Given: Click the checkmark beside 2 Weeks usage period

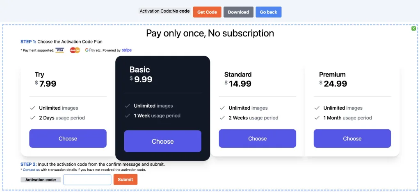Looking at the screenshot, I should (222, 118).
